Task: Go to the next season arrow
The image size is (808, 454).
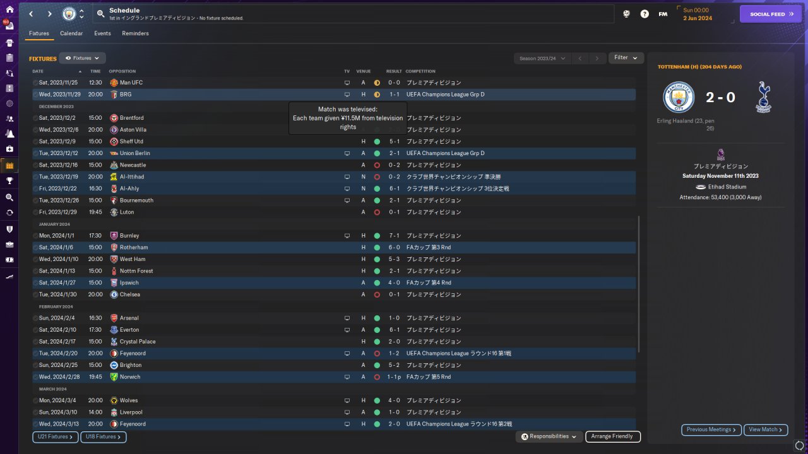Action: 597,59
